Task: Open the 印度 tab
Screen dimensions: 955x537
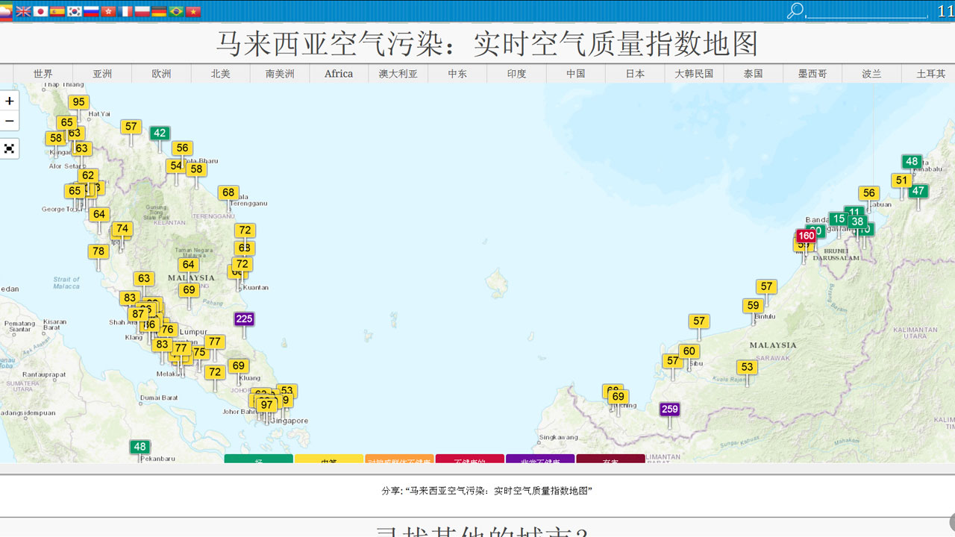Action: click(516, 73)
